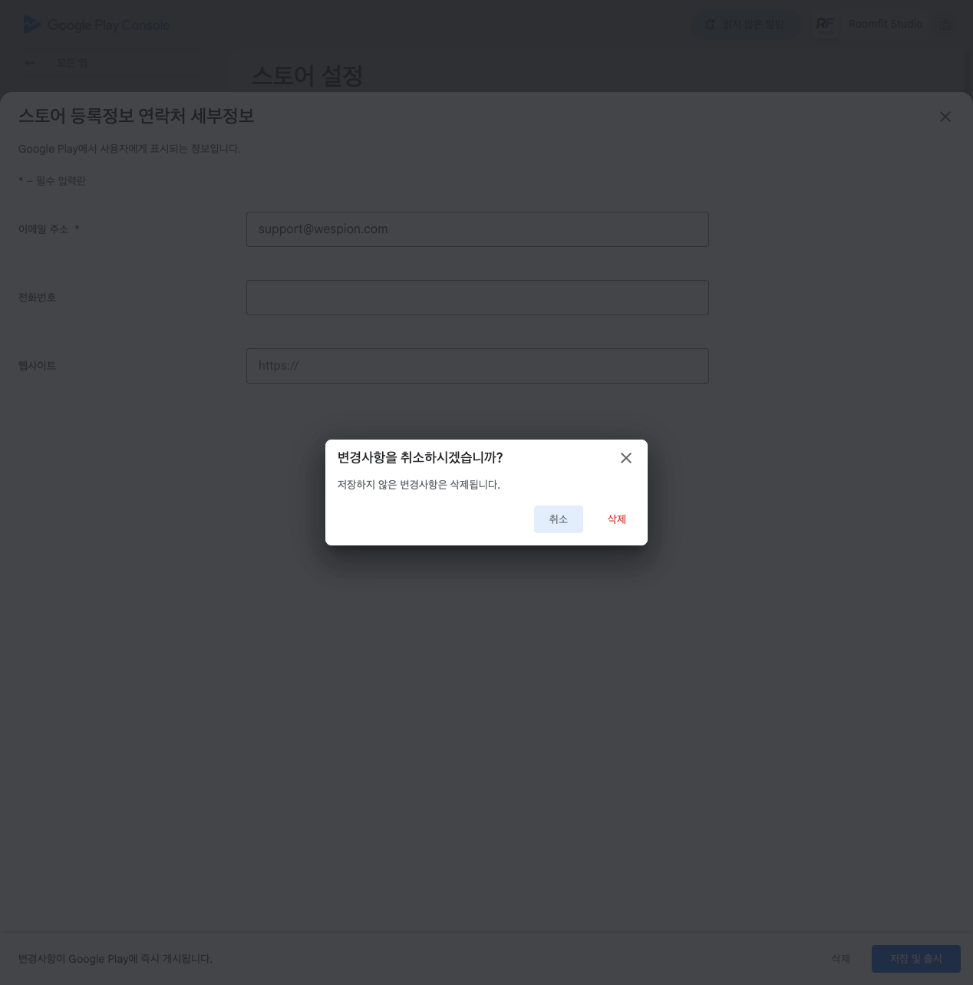Click the Google Play Console logo
Viewport: 973px width, 985px height.
(97, 25)
